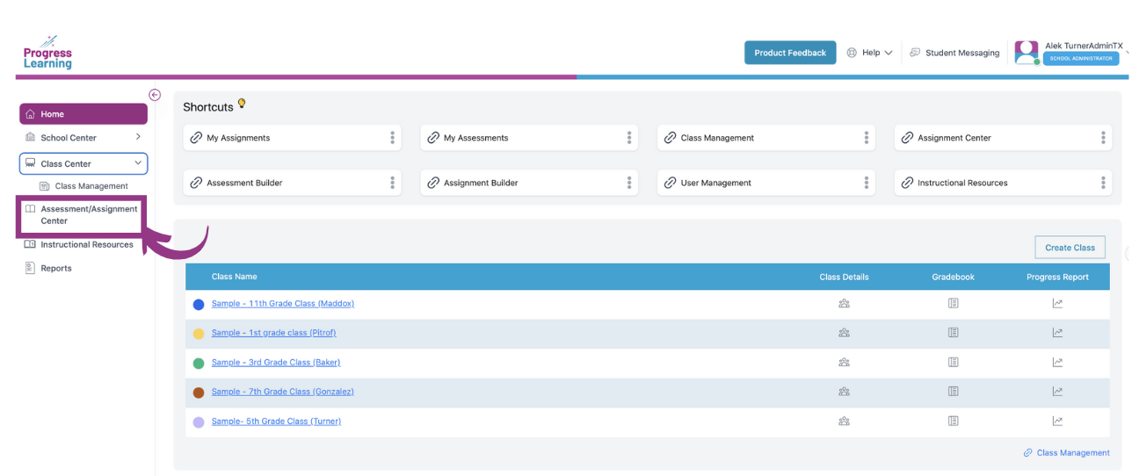Image resolution: width=1132 pixels, height=476 pixels.
Task: Click the School Administrator role badge
Action: click(1081, 59)
